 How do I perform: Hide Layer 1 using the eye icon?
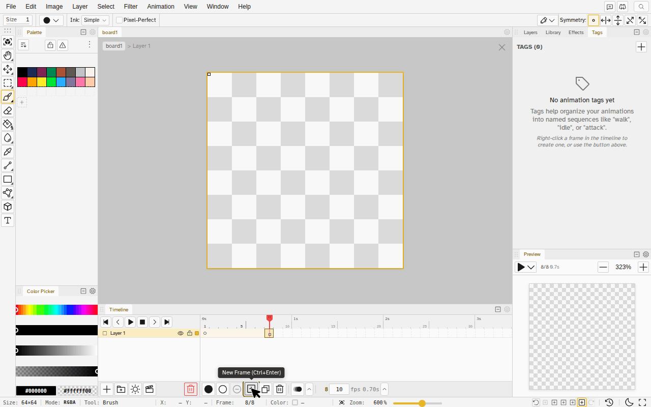point(180,333)
